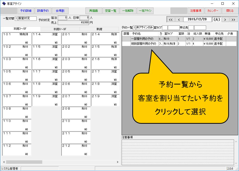This screenshot has width=239, height=171.
Task: Click the red 閉じる button
Action: point(230,11)
